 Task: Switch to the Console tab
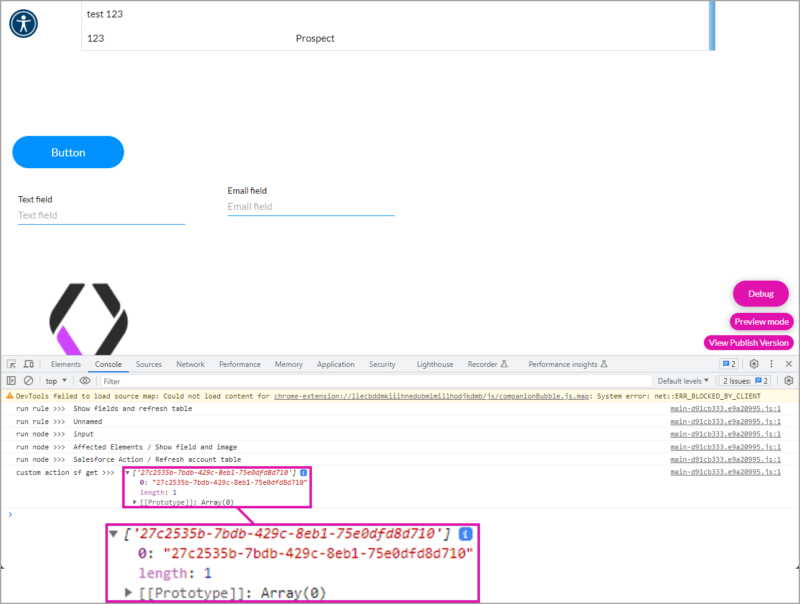pyautogui.click(x=109, y=364)
